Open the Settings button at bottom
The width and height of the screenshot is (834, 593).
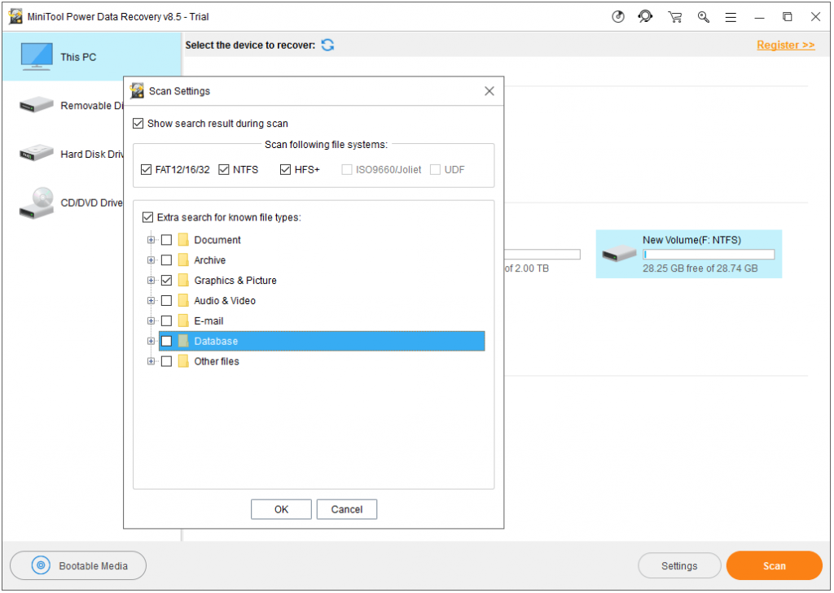tap(679, 566)
